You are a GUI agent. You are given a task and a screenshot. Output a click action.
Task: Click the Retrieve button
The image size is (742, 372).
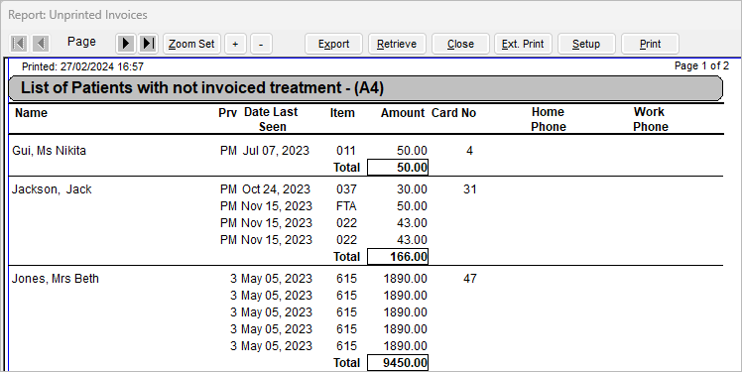pyautogui.click(x=397, y=44)
